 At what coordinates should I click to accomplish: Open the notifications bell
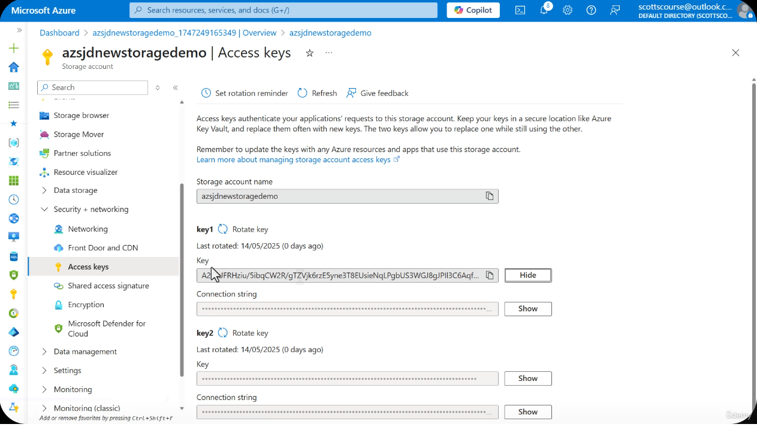click(x=544, y=10)
